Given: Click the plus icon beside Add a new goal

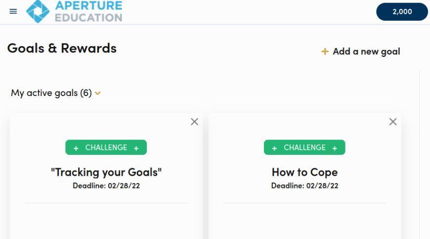Looking at the screenshot, I should tap(325, 51).
